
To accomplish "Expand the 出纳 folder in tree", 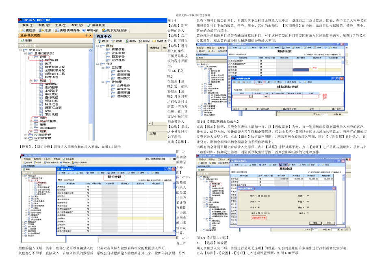I will (x=31, y=118).
